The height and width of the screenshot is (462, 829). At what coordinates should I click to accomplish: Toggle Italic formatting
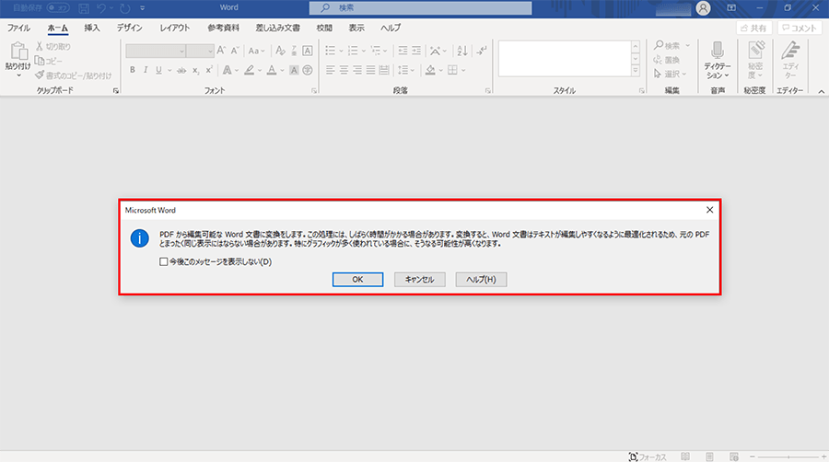click(146, 70)
